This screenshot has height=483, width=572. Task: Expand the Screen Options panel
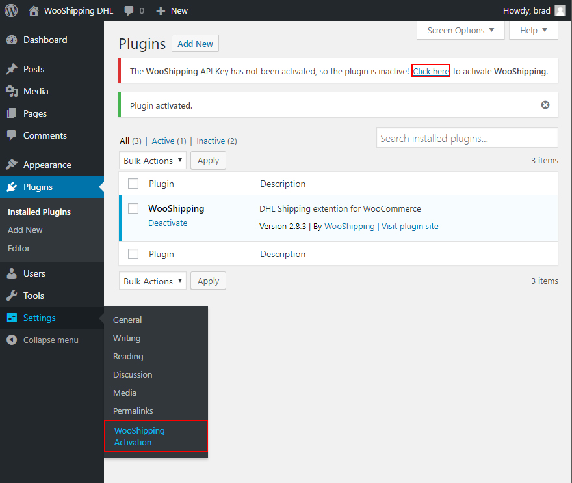(x=461, y=30)
